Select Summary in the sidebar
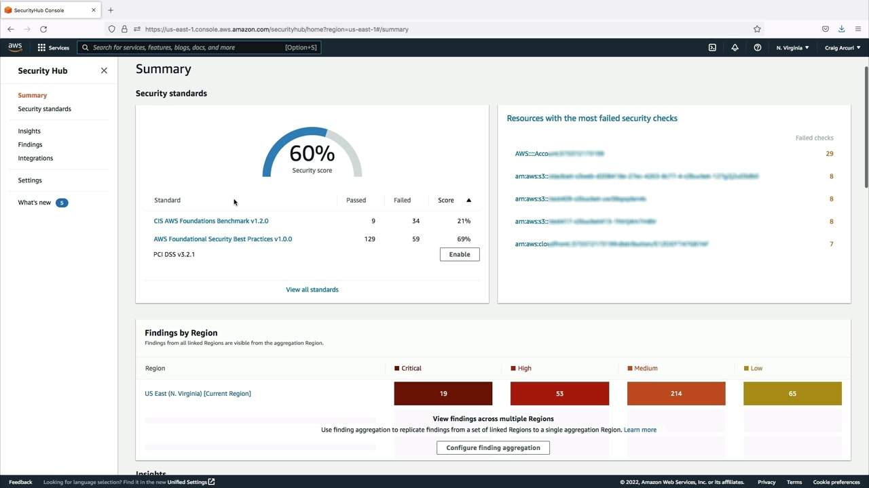Viewport: 869px width, 488px height. pyautogui.click(x=33, y=96)
